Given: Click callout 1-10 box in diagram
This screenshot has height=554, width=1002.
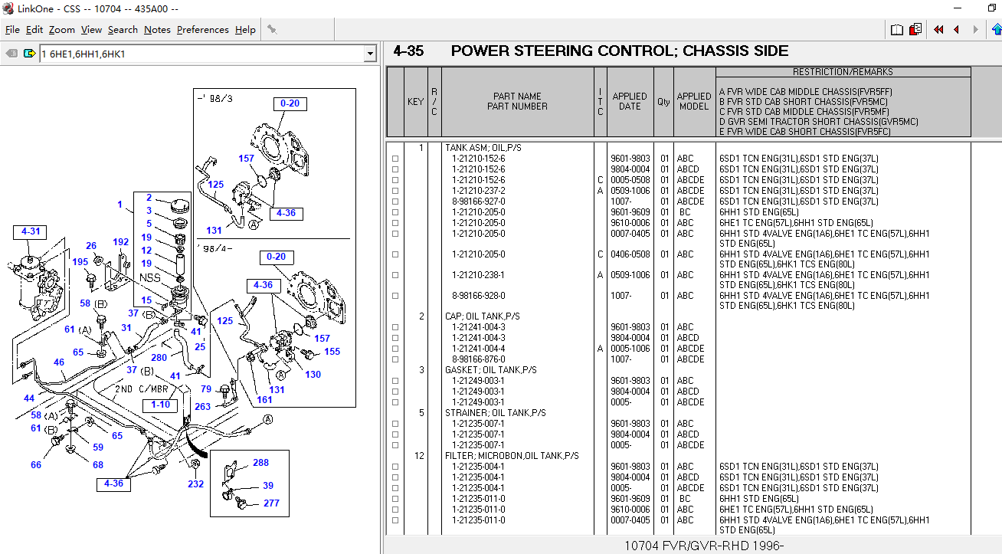Looking at the screenshot, I should click(x=161, y=404).
